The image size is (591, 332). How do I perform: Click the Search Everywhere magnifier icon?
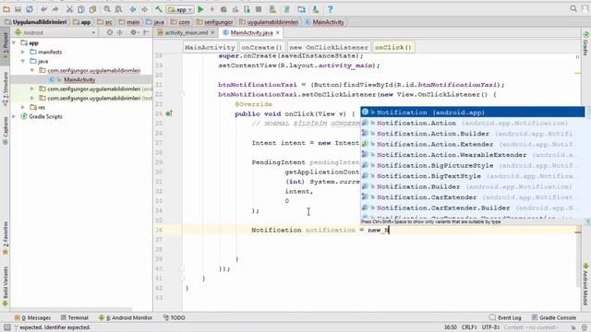[x=573, y=8]
